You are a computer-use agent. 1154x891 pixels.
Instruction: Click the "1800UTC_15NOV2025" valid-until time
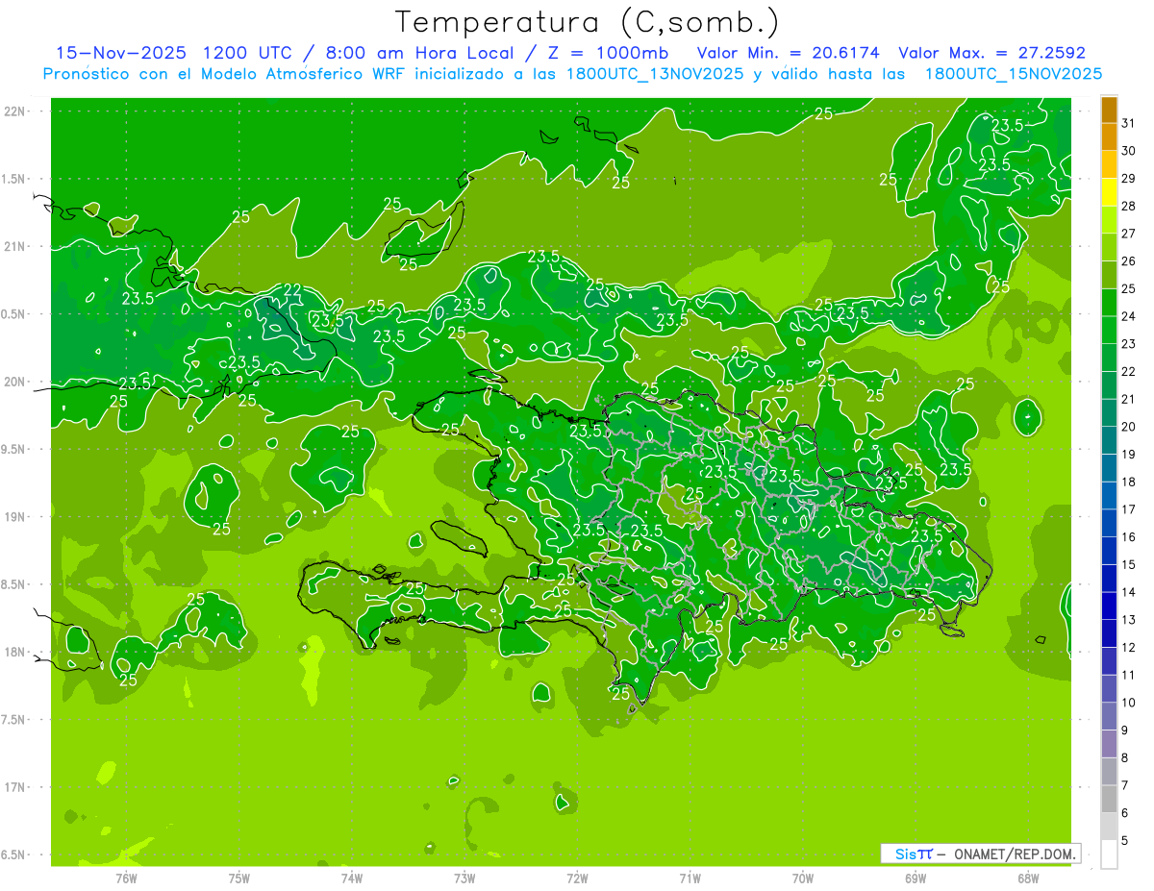pyautogui.click(x=1013, y=74)
